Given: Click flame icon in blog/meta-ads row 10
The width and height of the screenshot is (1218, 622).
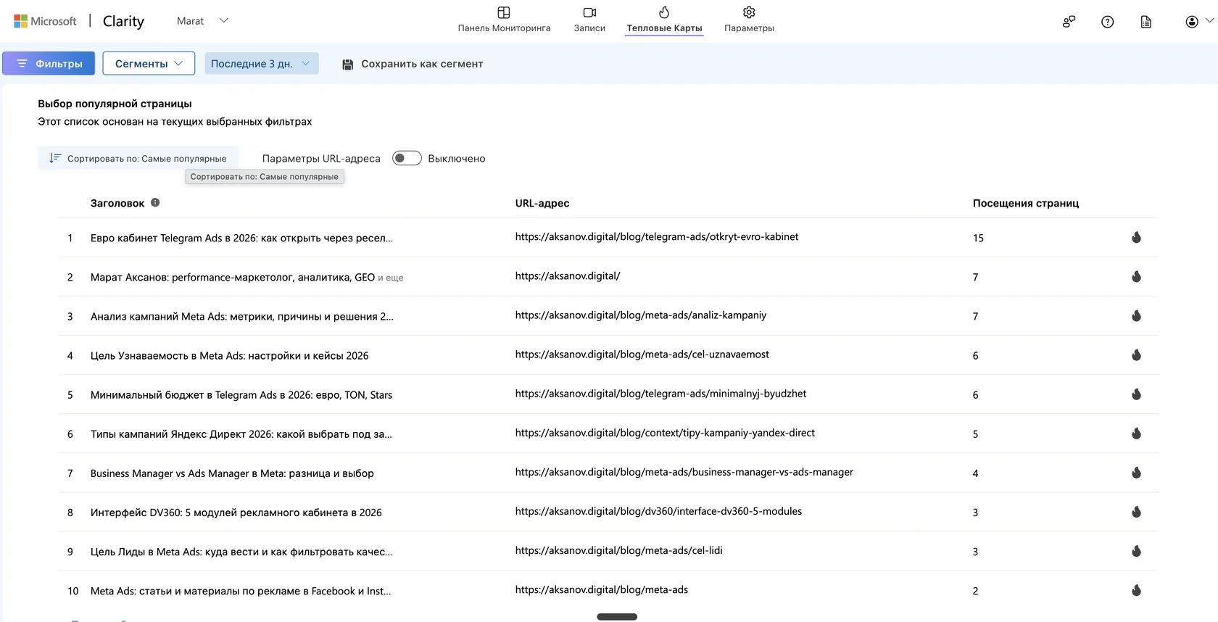Looking at the screenshot, I should [1136, 589].
